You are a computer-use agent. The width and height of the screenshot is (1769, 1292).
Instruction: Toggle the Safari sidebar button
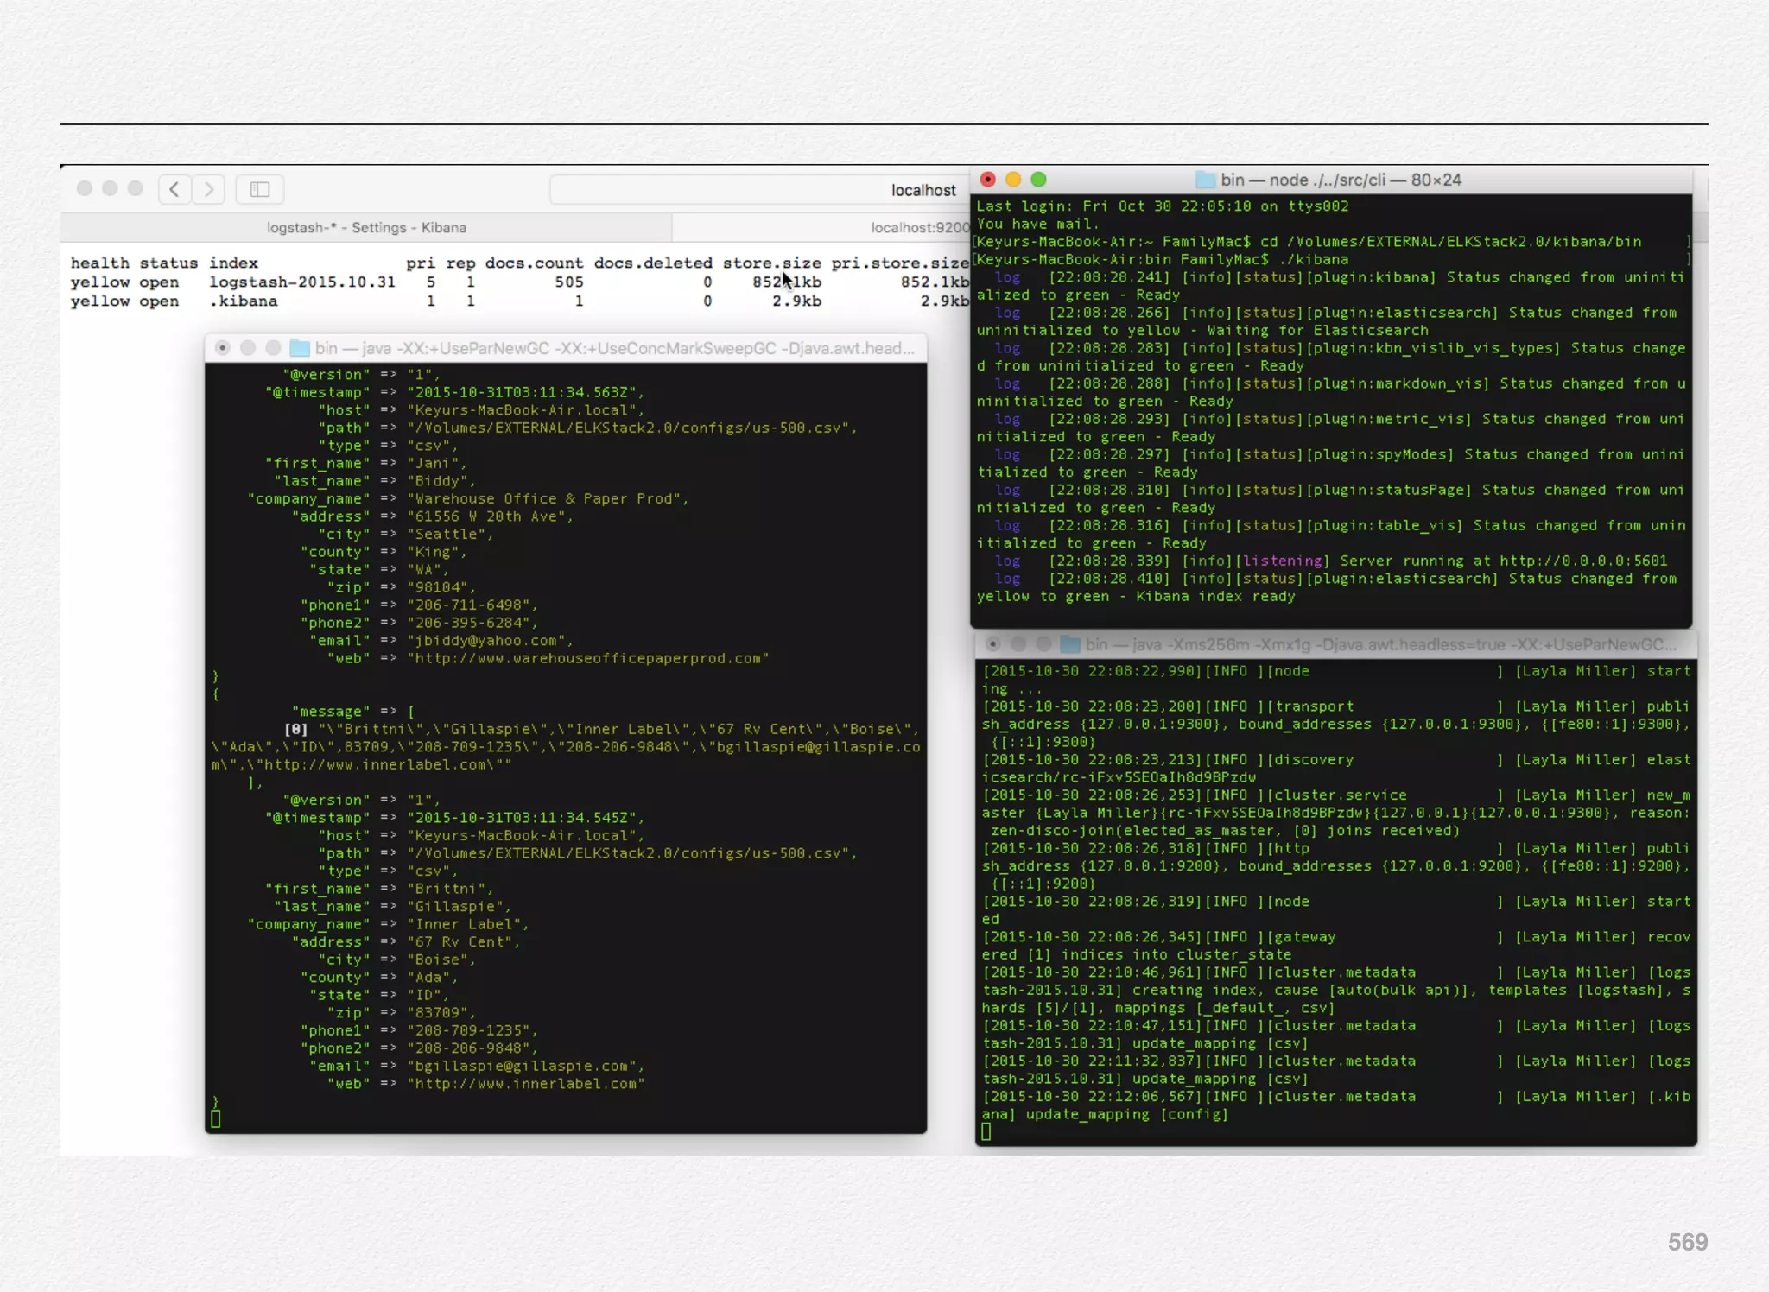(x=260, y=189)
